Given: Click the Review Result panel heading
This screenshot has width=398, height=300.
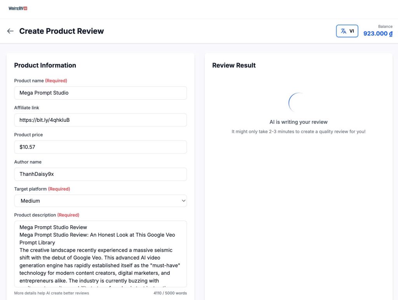Looking at the screenshot, I should [234, 65].
